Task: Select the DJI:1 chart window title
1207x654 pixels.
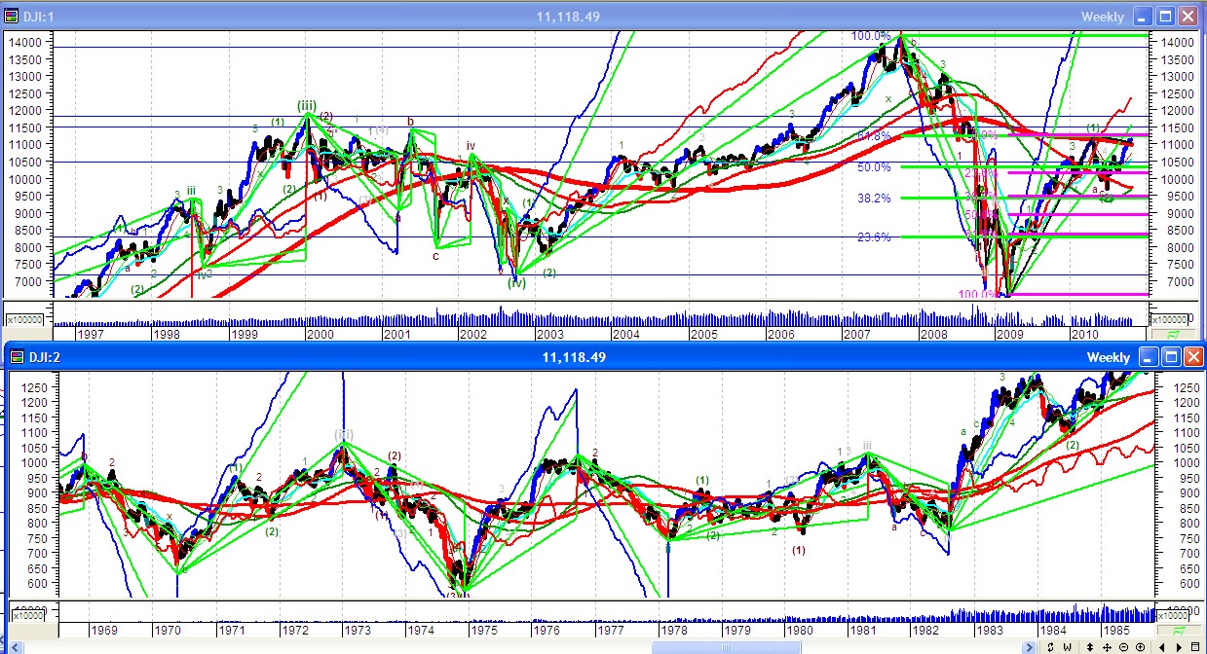Action: tap(39, 17)
